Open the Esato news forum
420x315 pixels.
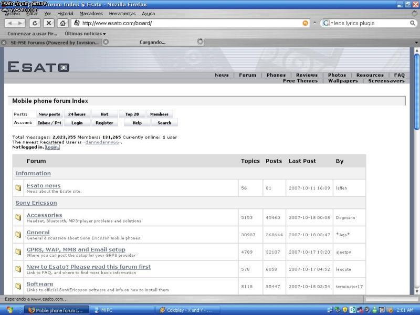44,185
